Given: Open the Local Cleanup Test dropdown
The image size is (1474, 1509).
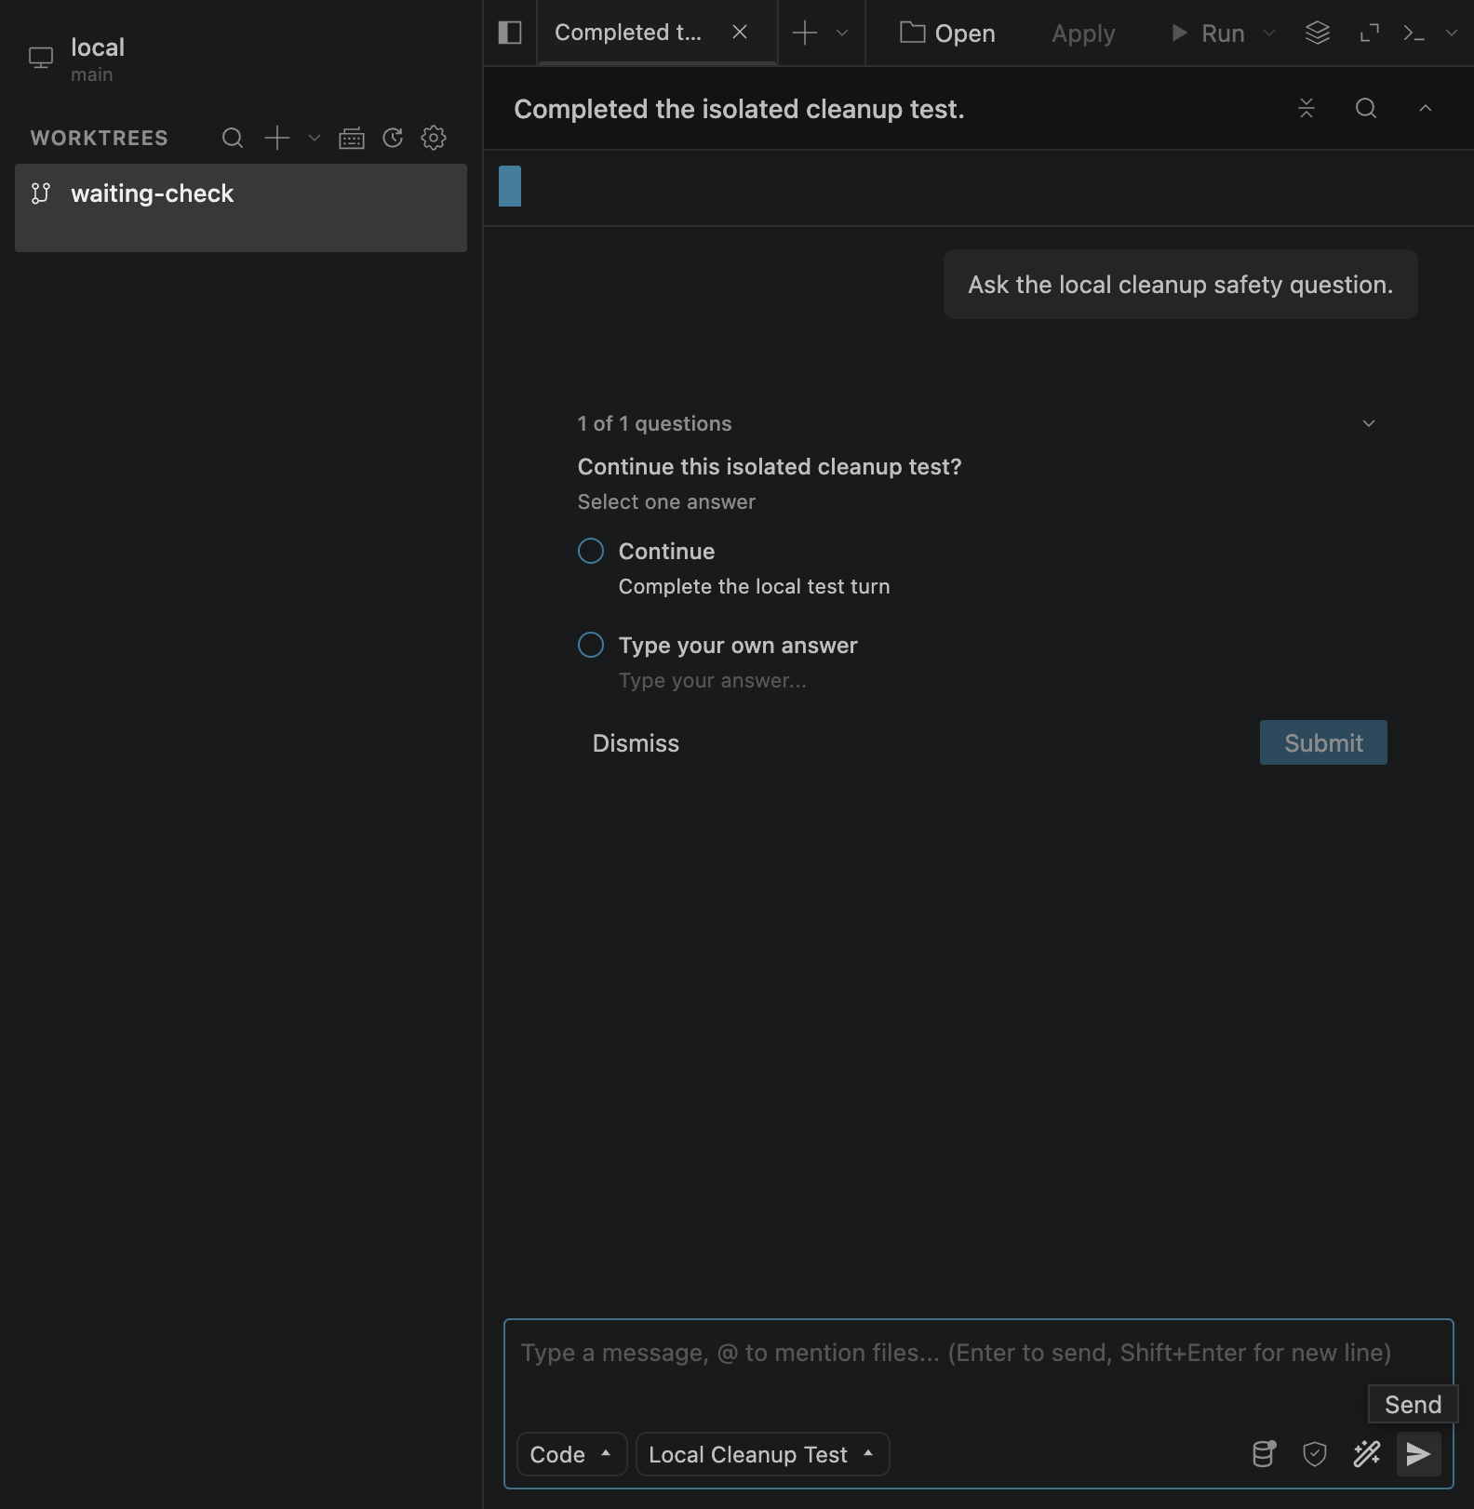Looking at the screenshot, I should [x=762, y=1454].
